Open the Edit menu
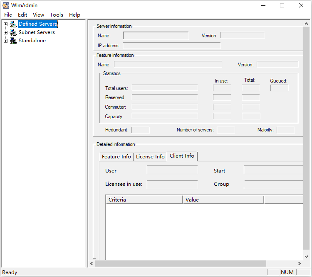 point(22,15)
